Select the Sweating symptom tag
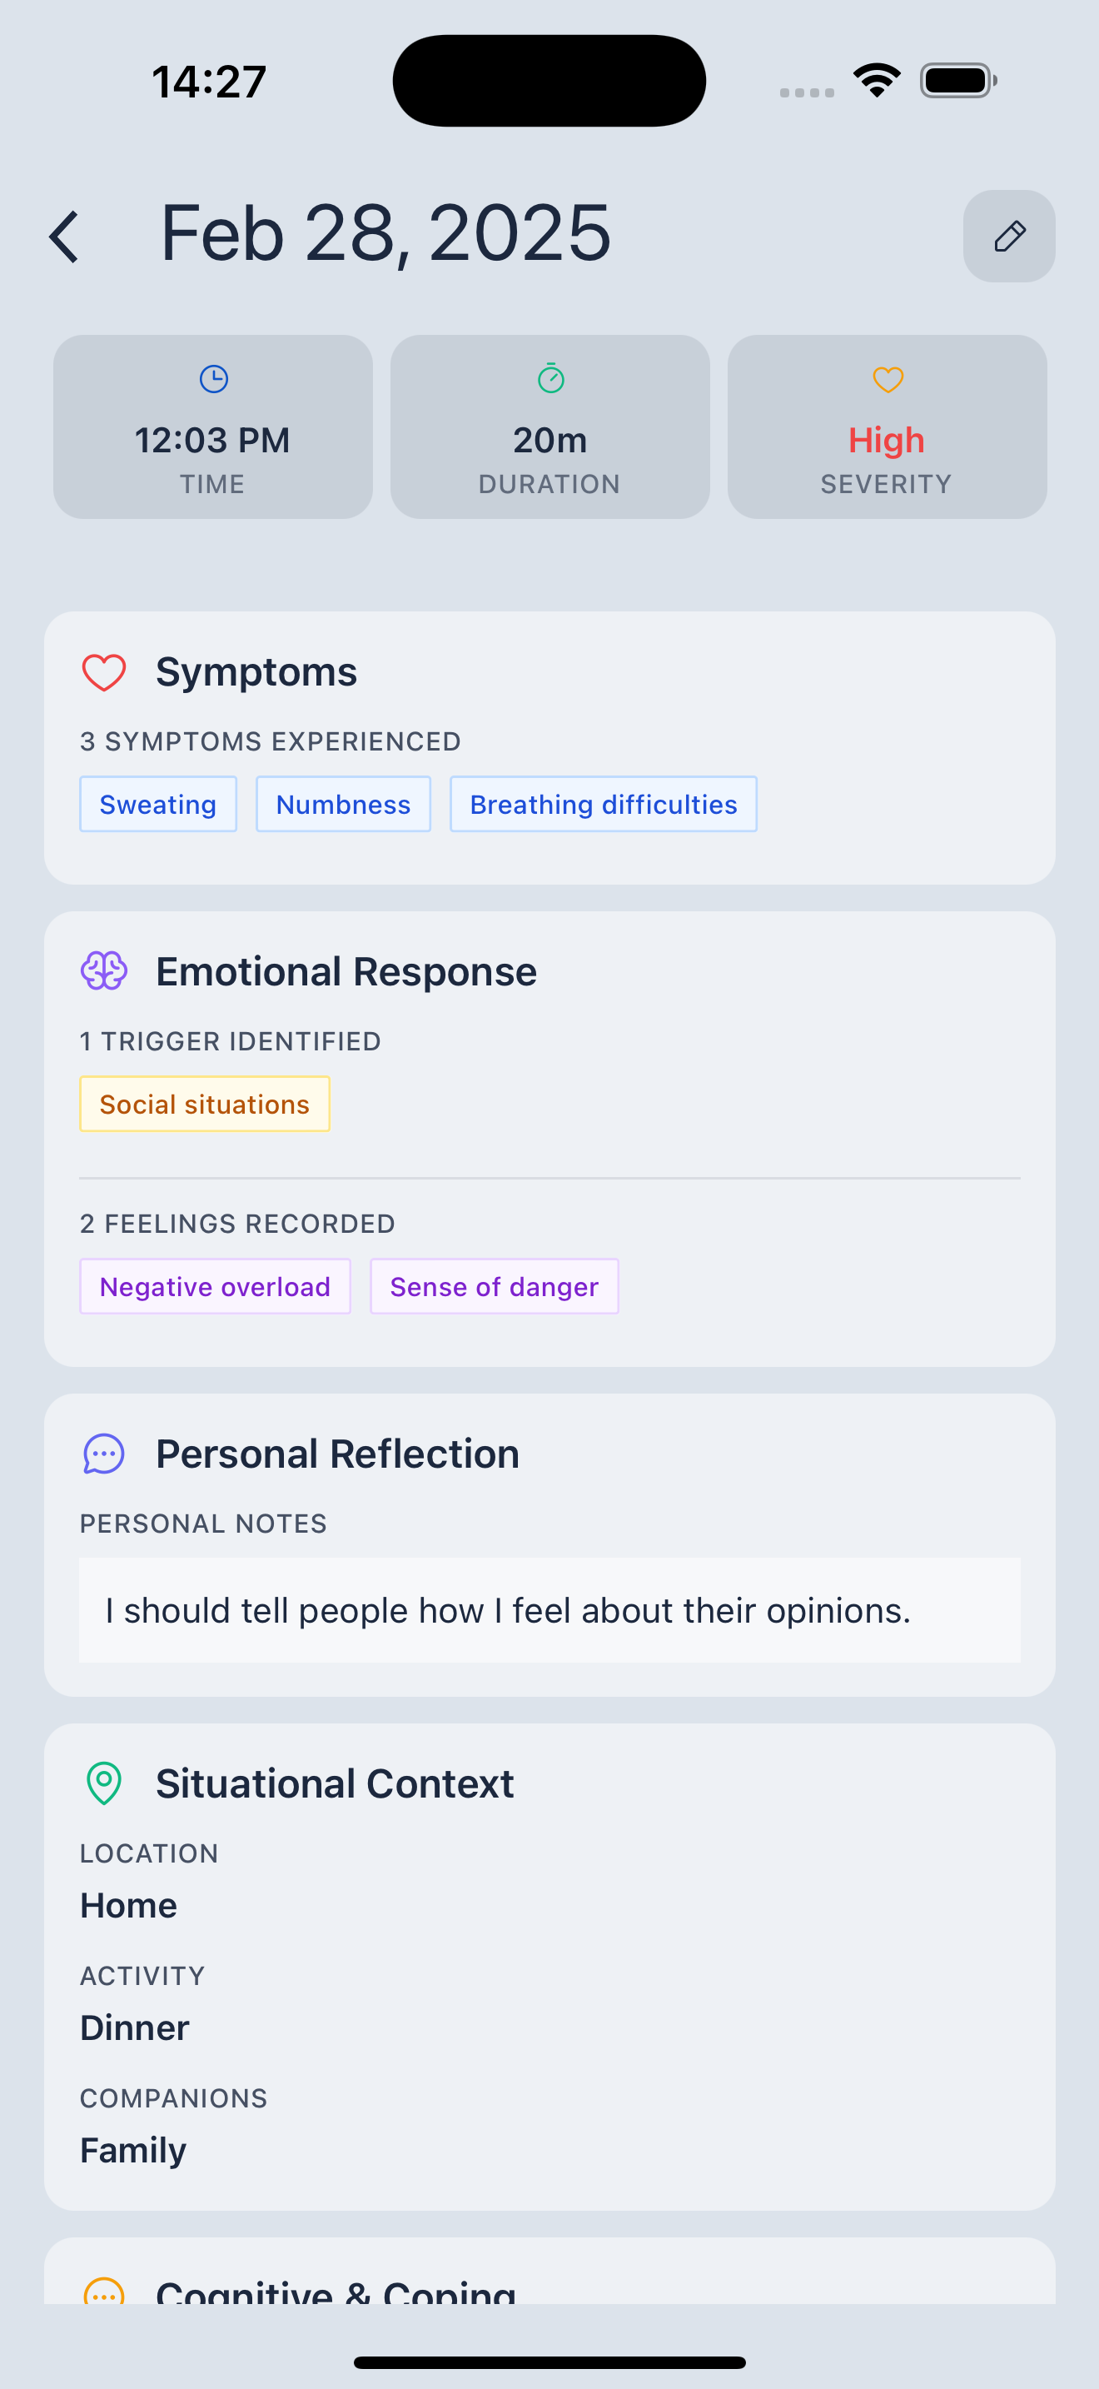The image size is (1099, 2389). coord(158,804)
